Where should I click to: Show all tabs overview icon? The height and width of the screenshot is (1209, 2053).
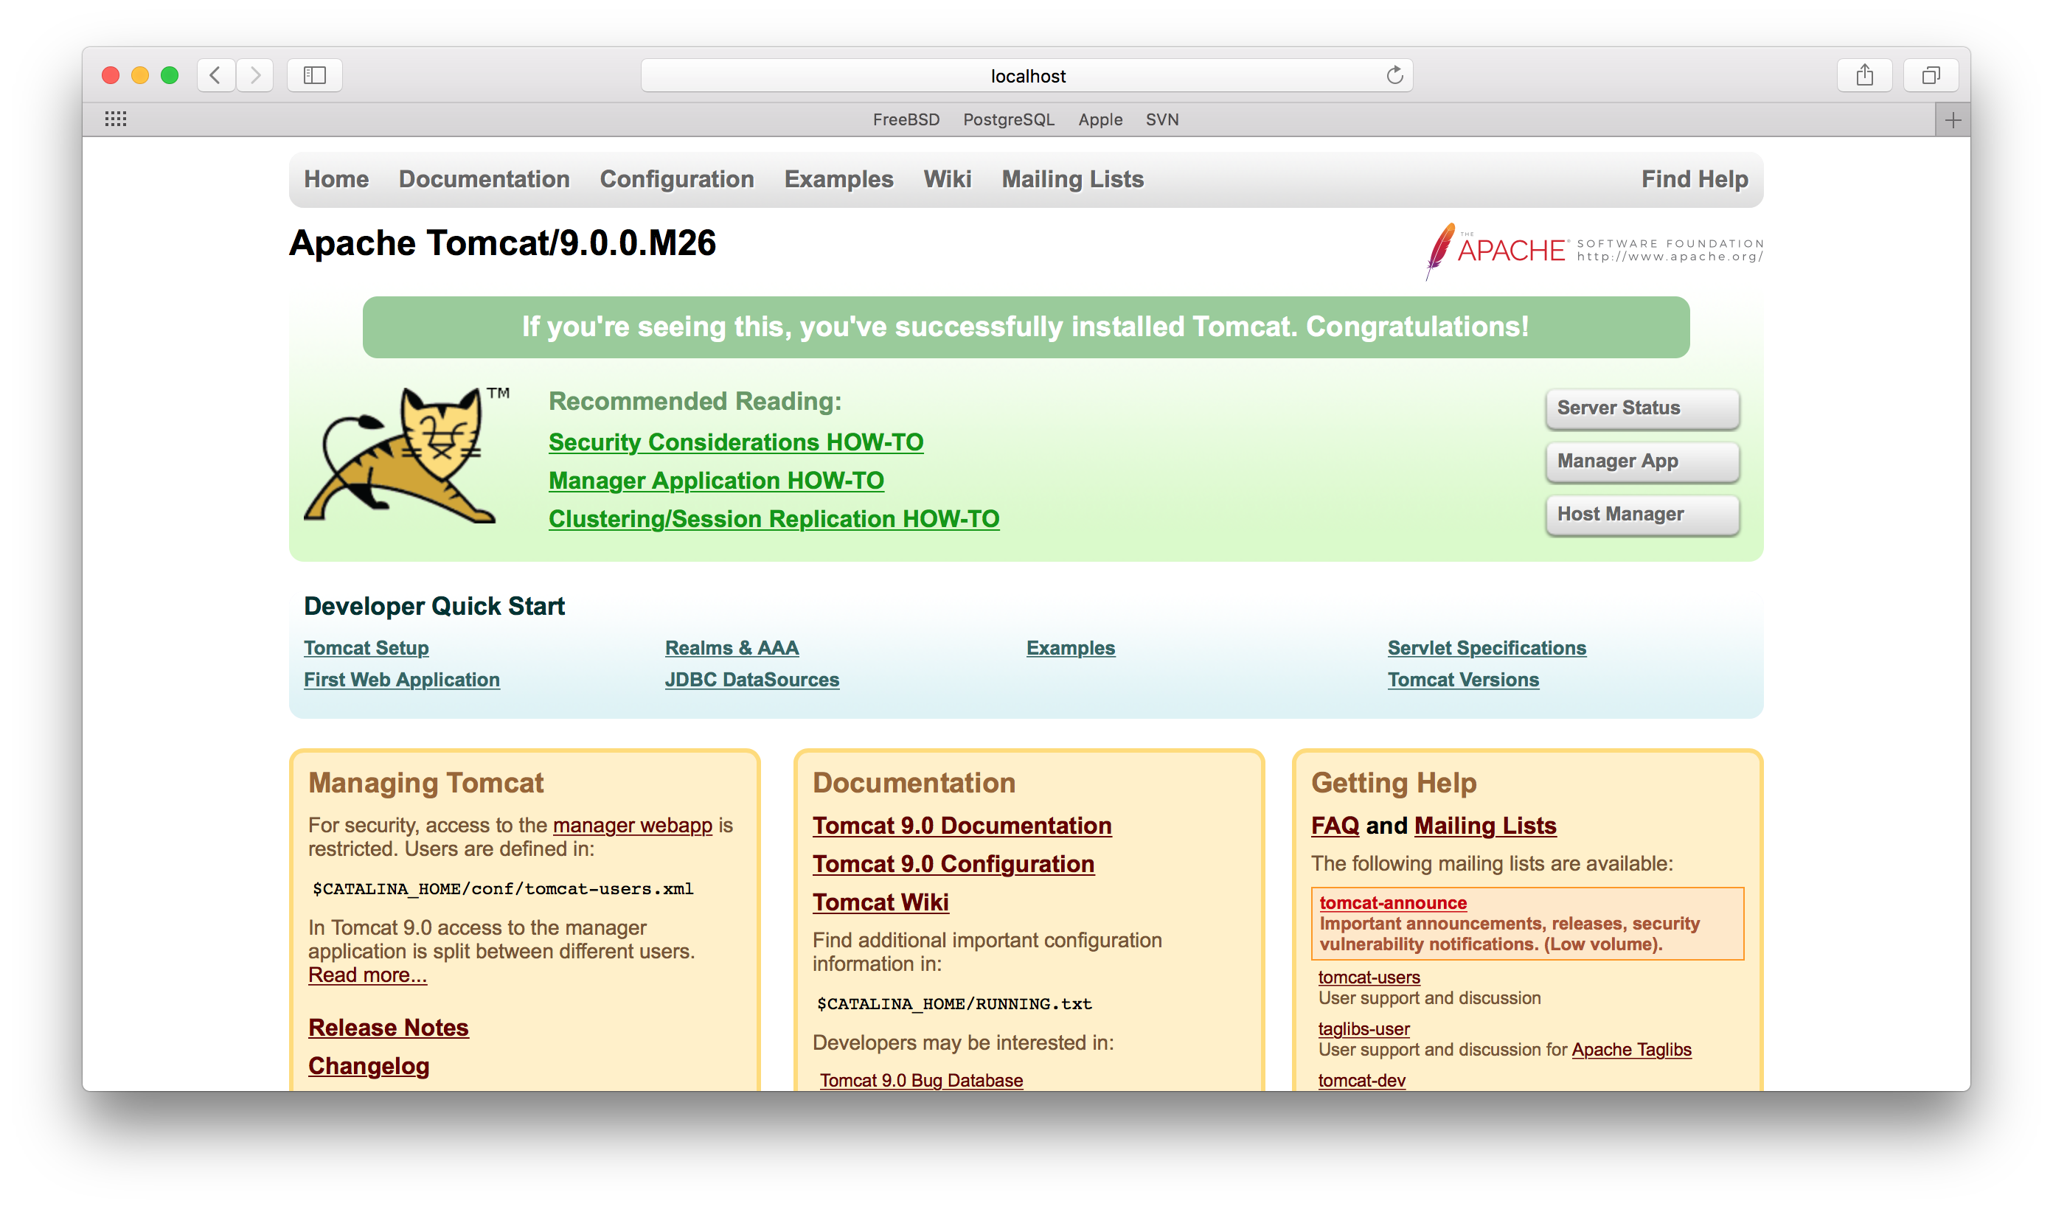point(1931,76)
